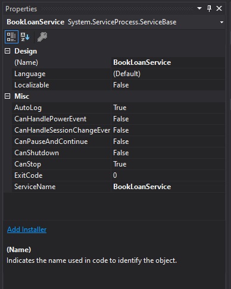Screen dimensions: 231x289
Task: Open the BookLoanService object selector dropdown
Action: click(x=221, y=22)
